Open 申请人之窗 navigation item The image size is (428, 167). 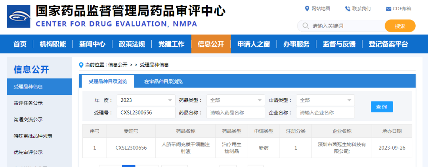click(254, 44)
